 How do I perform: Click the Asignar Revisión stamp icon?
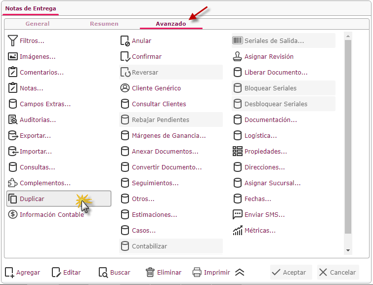tap(238, 57)
